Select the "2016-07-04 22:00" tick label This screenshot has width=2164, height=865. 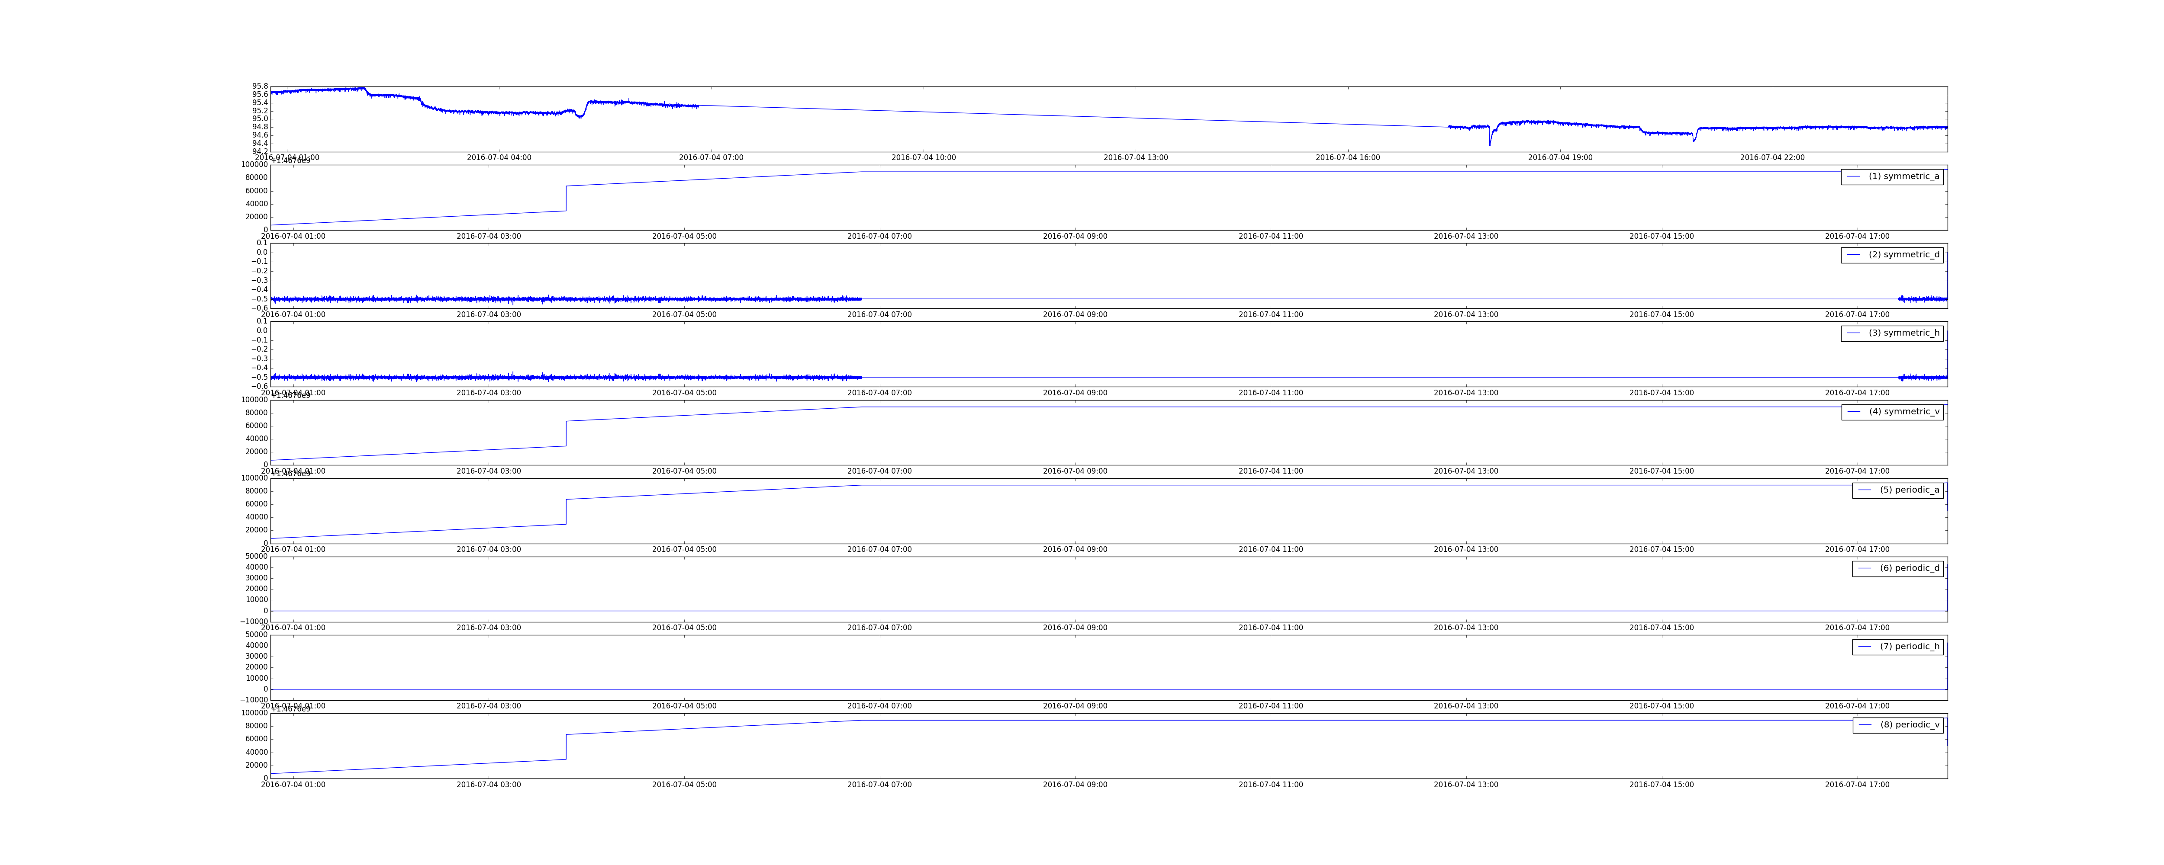(1772, 158)
